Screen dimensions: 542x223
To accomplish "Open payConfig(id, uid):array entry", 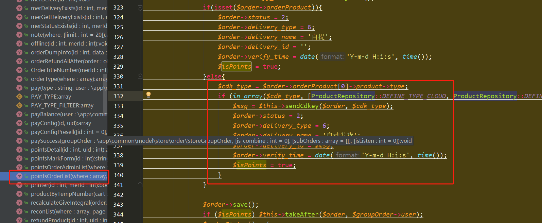I will pos(61,123).
